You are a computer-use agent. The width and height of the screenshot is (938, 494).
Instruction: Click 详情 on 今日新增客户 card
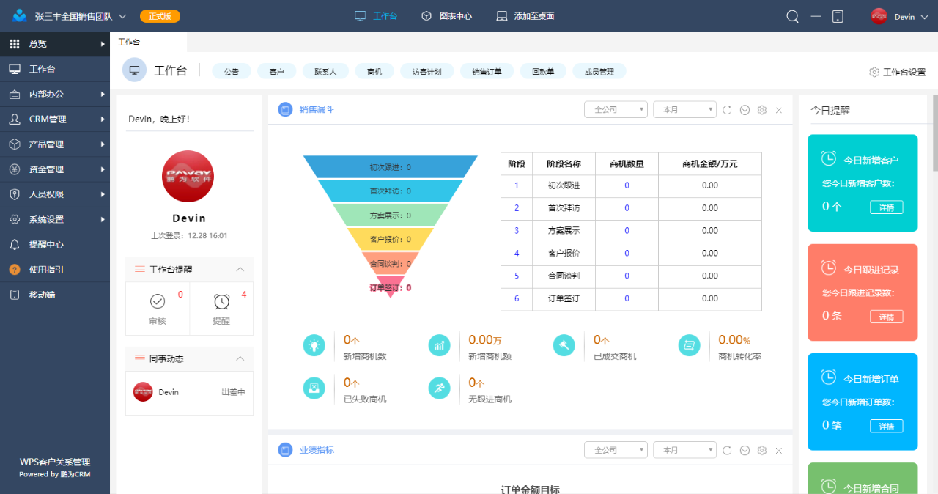click(886, 207)
